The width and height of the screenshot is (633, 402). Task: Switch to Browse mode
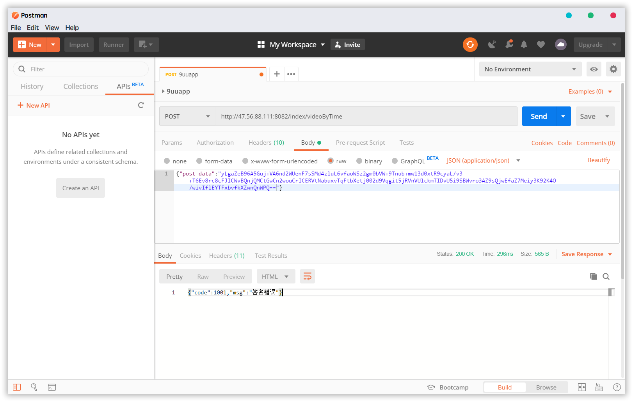pyautogui.click(x=546, y=387)
